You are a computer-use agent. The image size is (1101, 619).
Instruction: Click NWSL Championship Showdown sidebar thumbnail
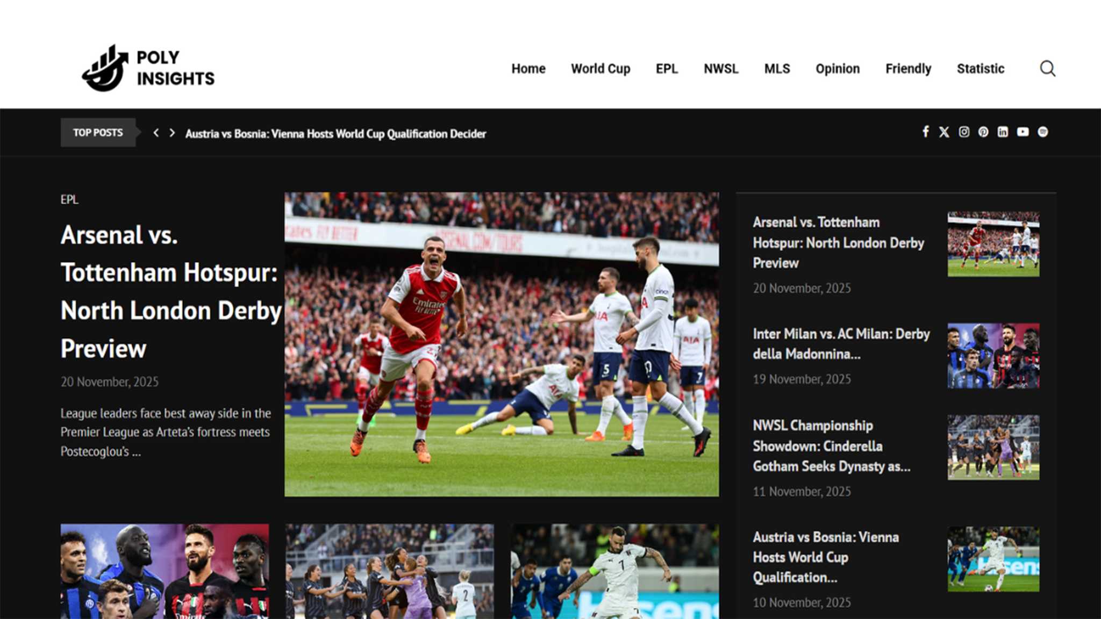(993, 447)
